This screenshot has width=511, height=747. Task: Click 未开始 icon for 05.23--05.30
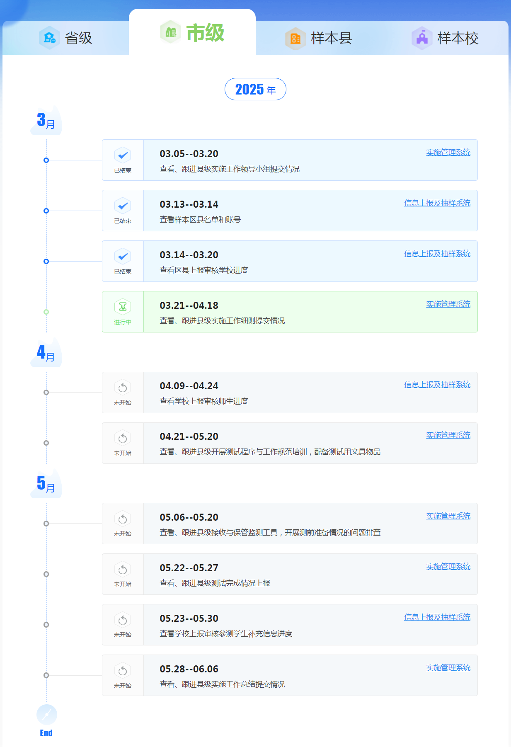123,620
